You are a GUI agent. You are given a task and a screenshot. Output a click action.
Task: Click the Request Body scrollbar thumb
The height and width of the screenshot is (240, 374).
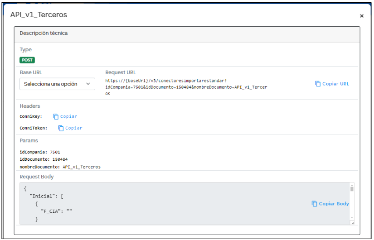(352, 189)
